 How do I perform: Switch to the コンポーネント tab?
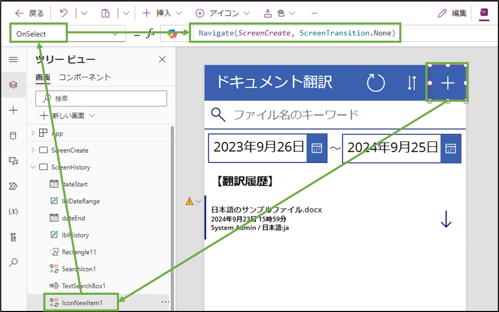(x=85, y=77)
